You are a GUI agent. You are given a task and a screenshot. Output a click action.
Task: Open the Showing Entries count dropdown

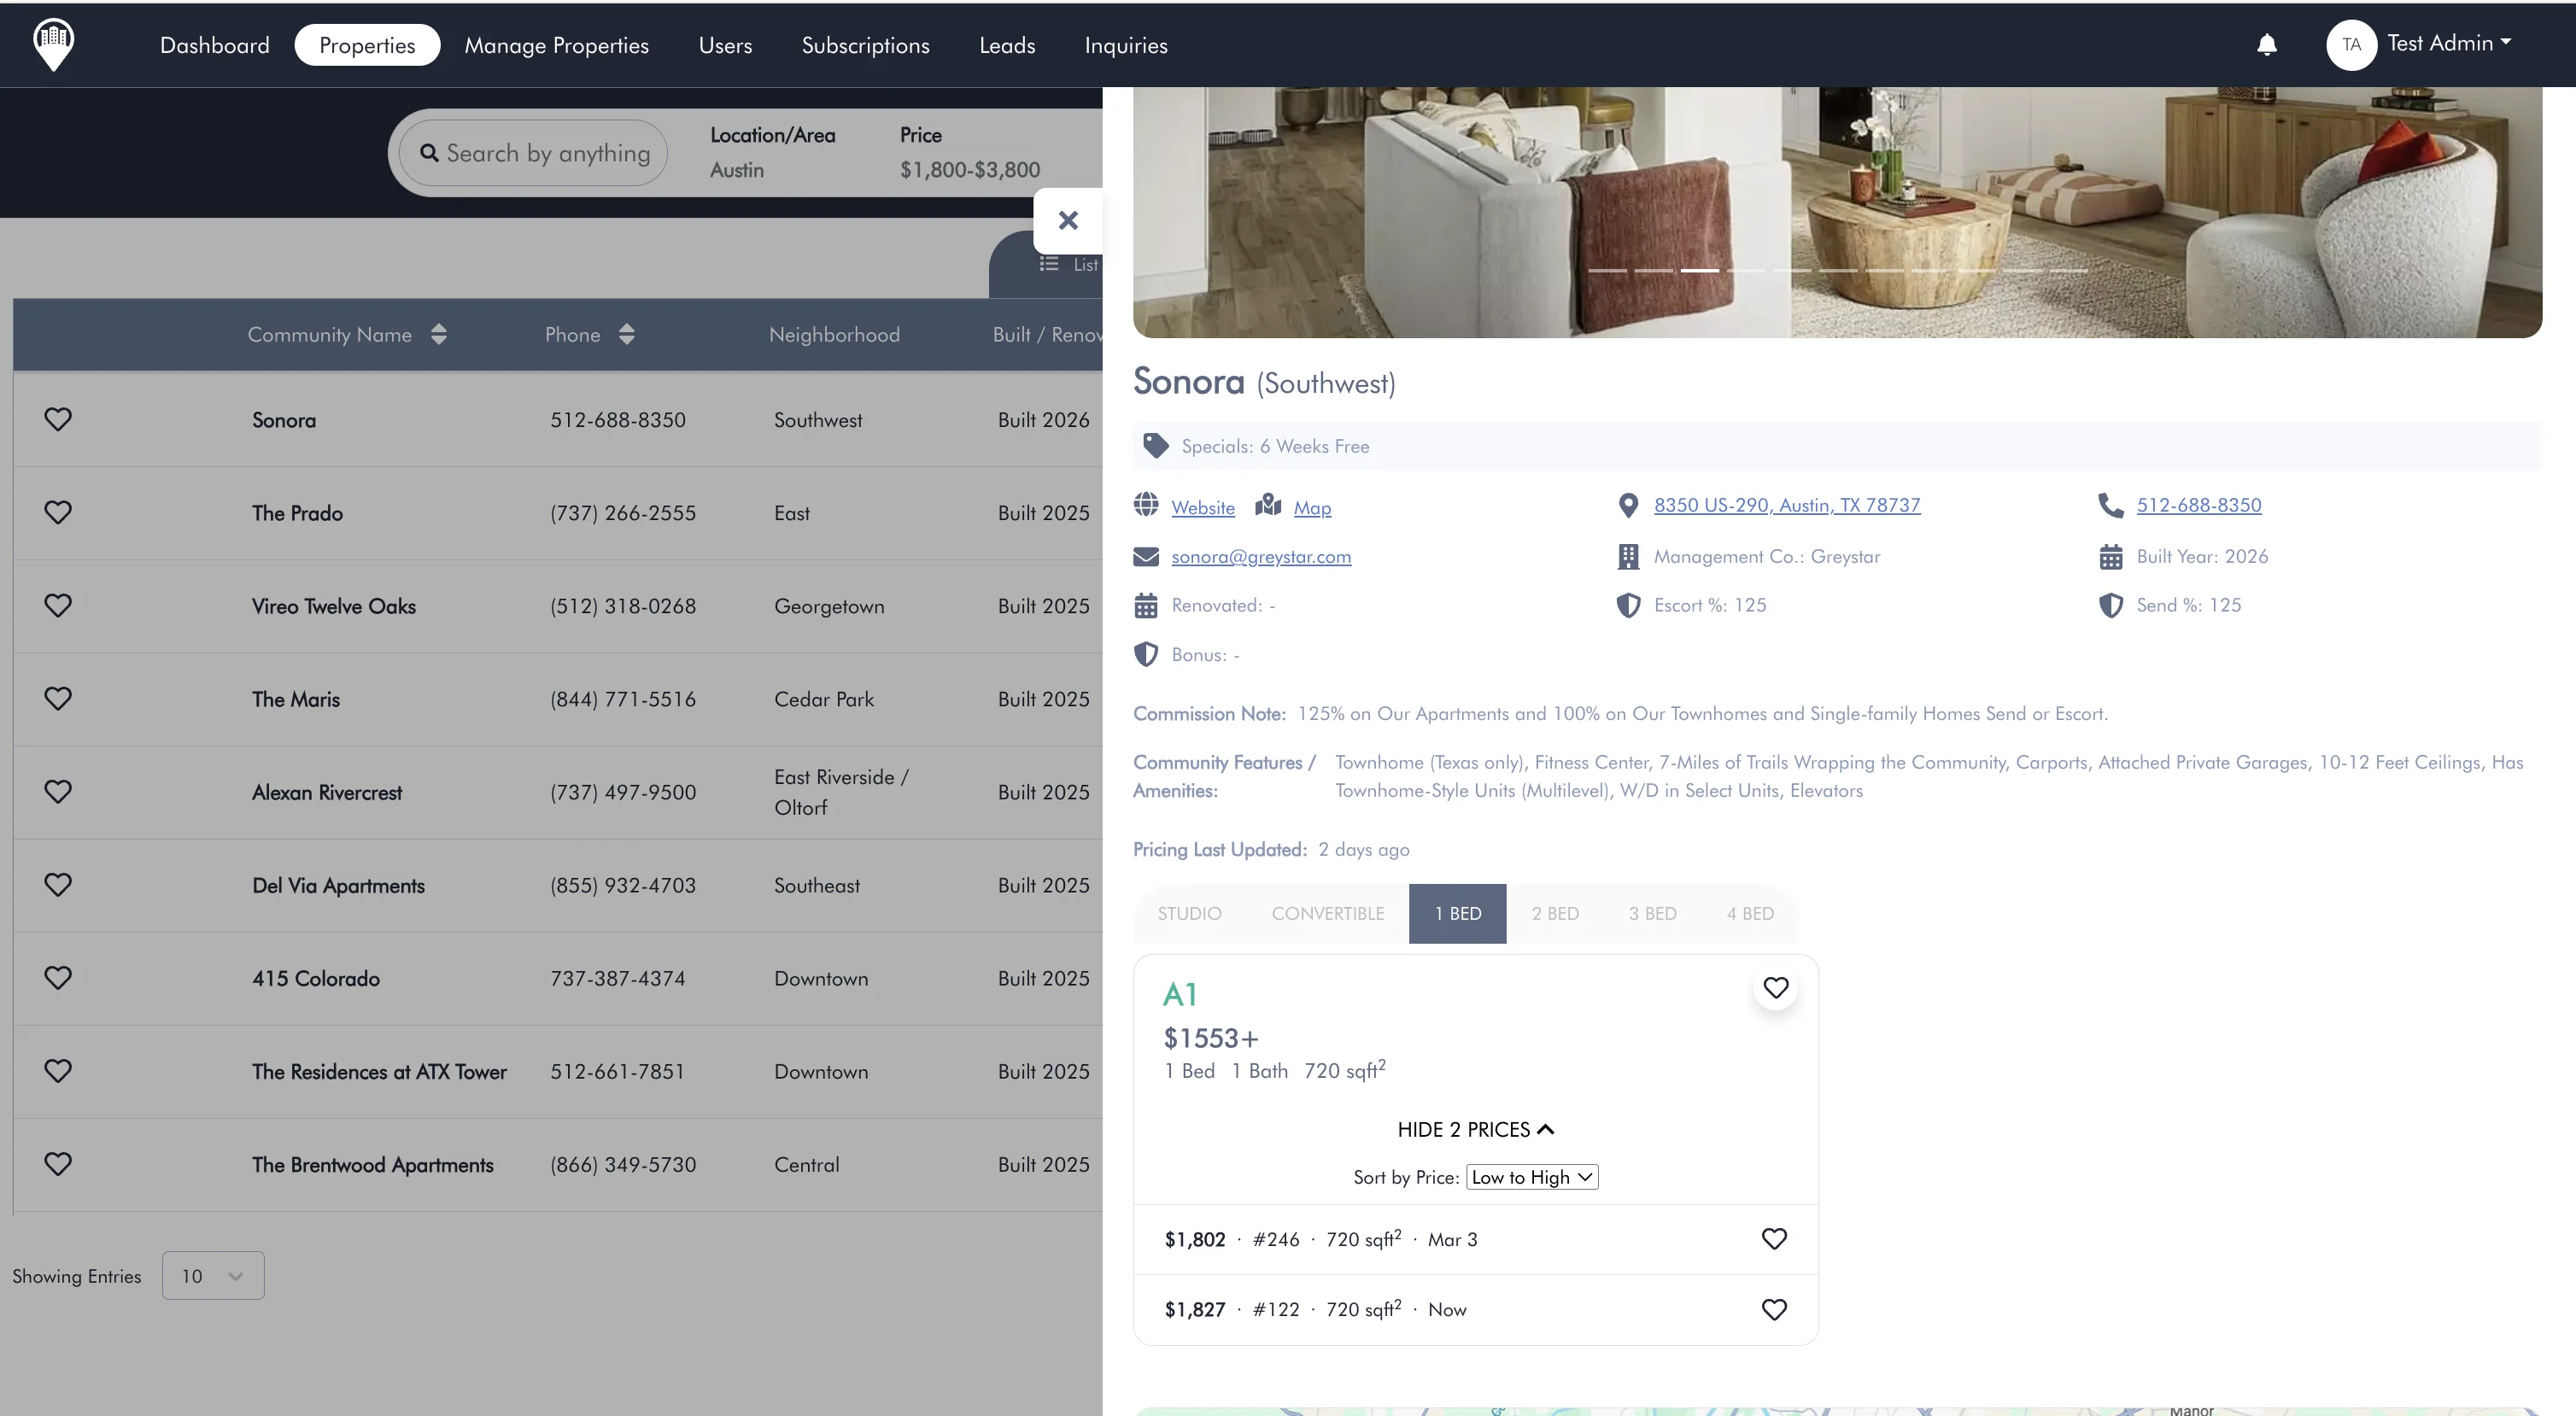click(213, 1276)
